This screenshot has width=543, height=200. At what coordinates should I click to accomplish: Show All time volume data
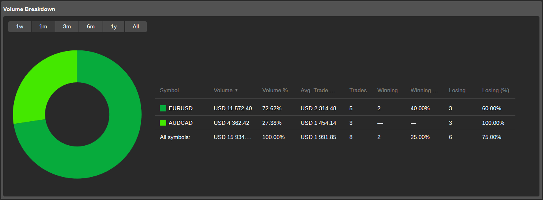click(136, 27)
